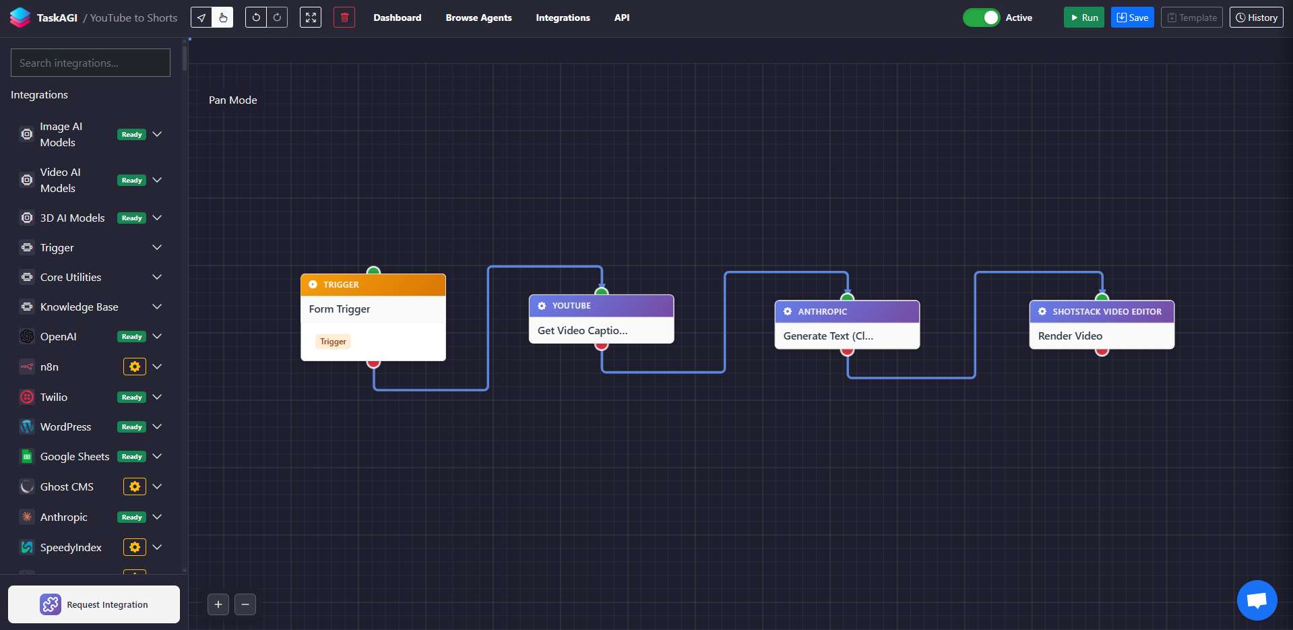Expand the Core Utilities integration group
1293x630 pixels.
click(157, 277)
